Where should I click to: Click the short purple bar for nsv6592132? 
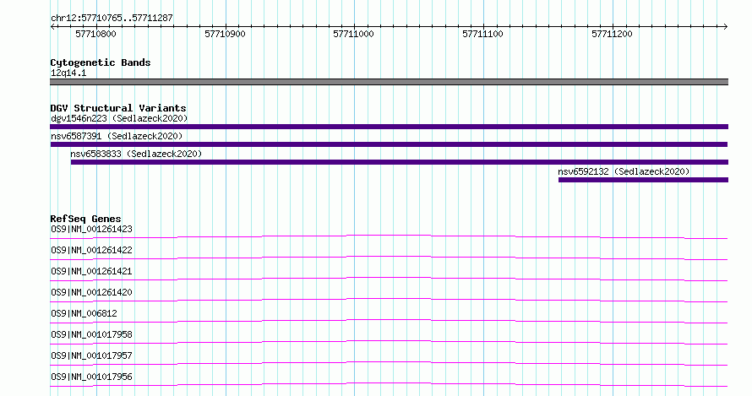pos(643,180)
